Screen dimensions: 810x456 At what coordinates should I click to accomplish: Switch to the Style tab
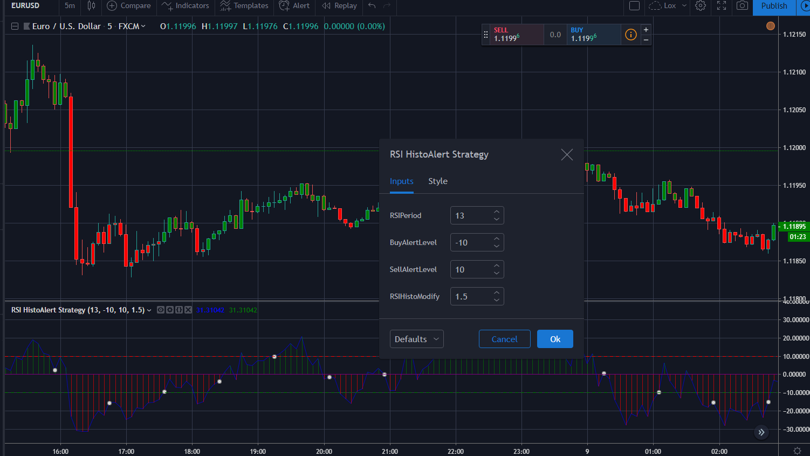pyautogui.click(x=438, y=181)
